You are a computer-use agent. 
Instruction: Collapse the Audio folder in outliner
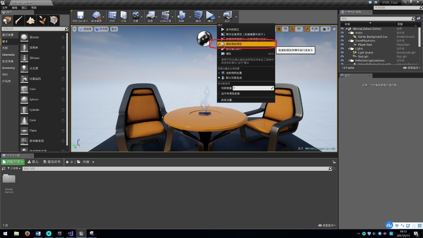349,33
